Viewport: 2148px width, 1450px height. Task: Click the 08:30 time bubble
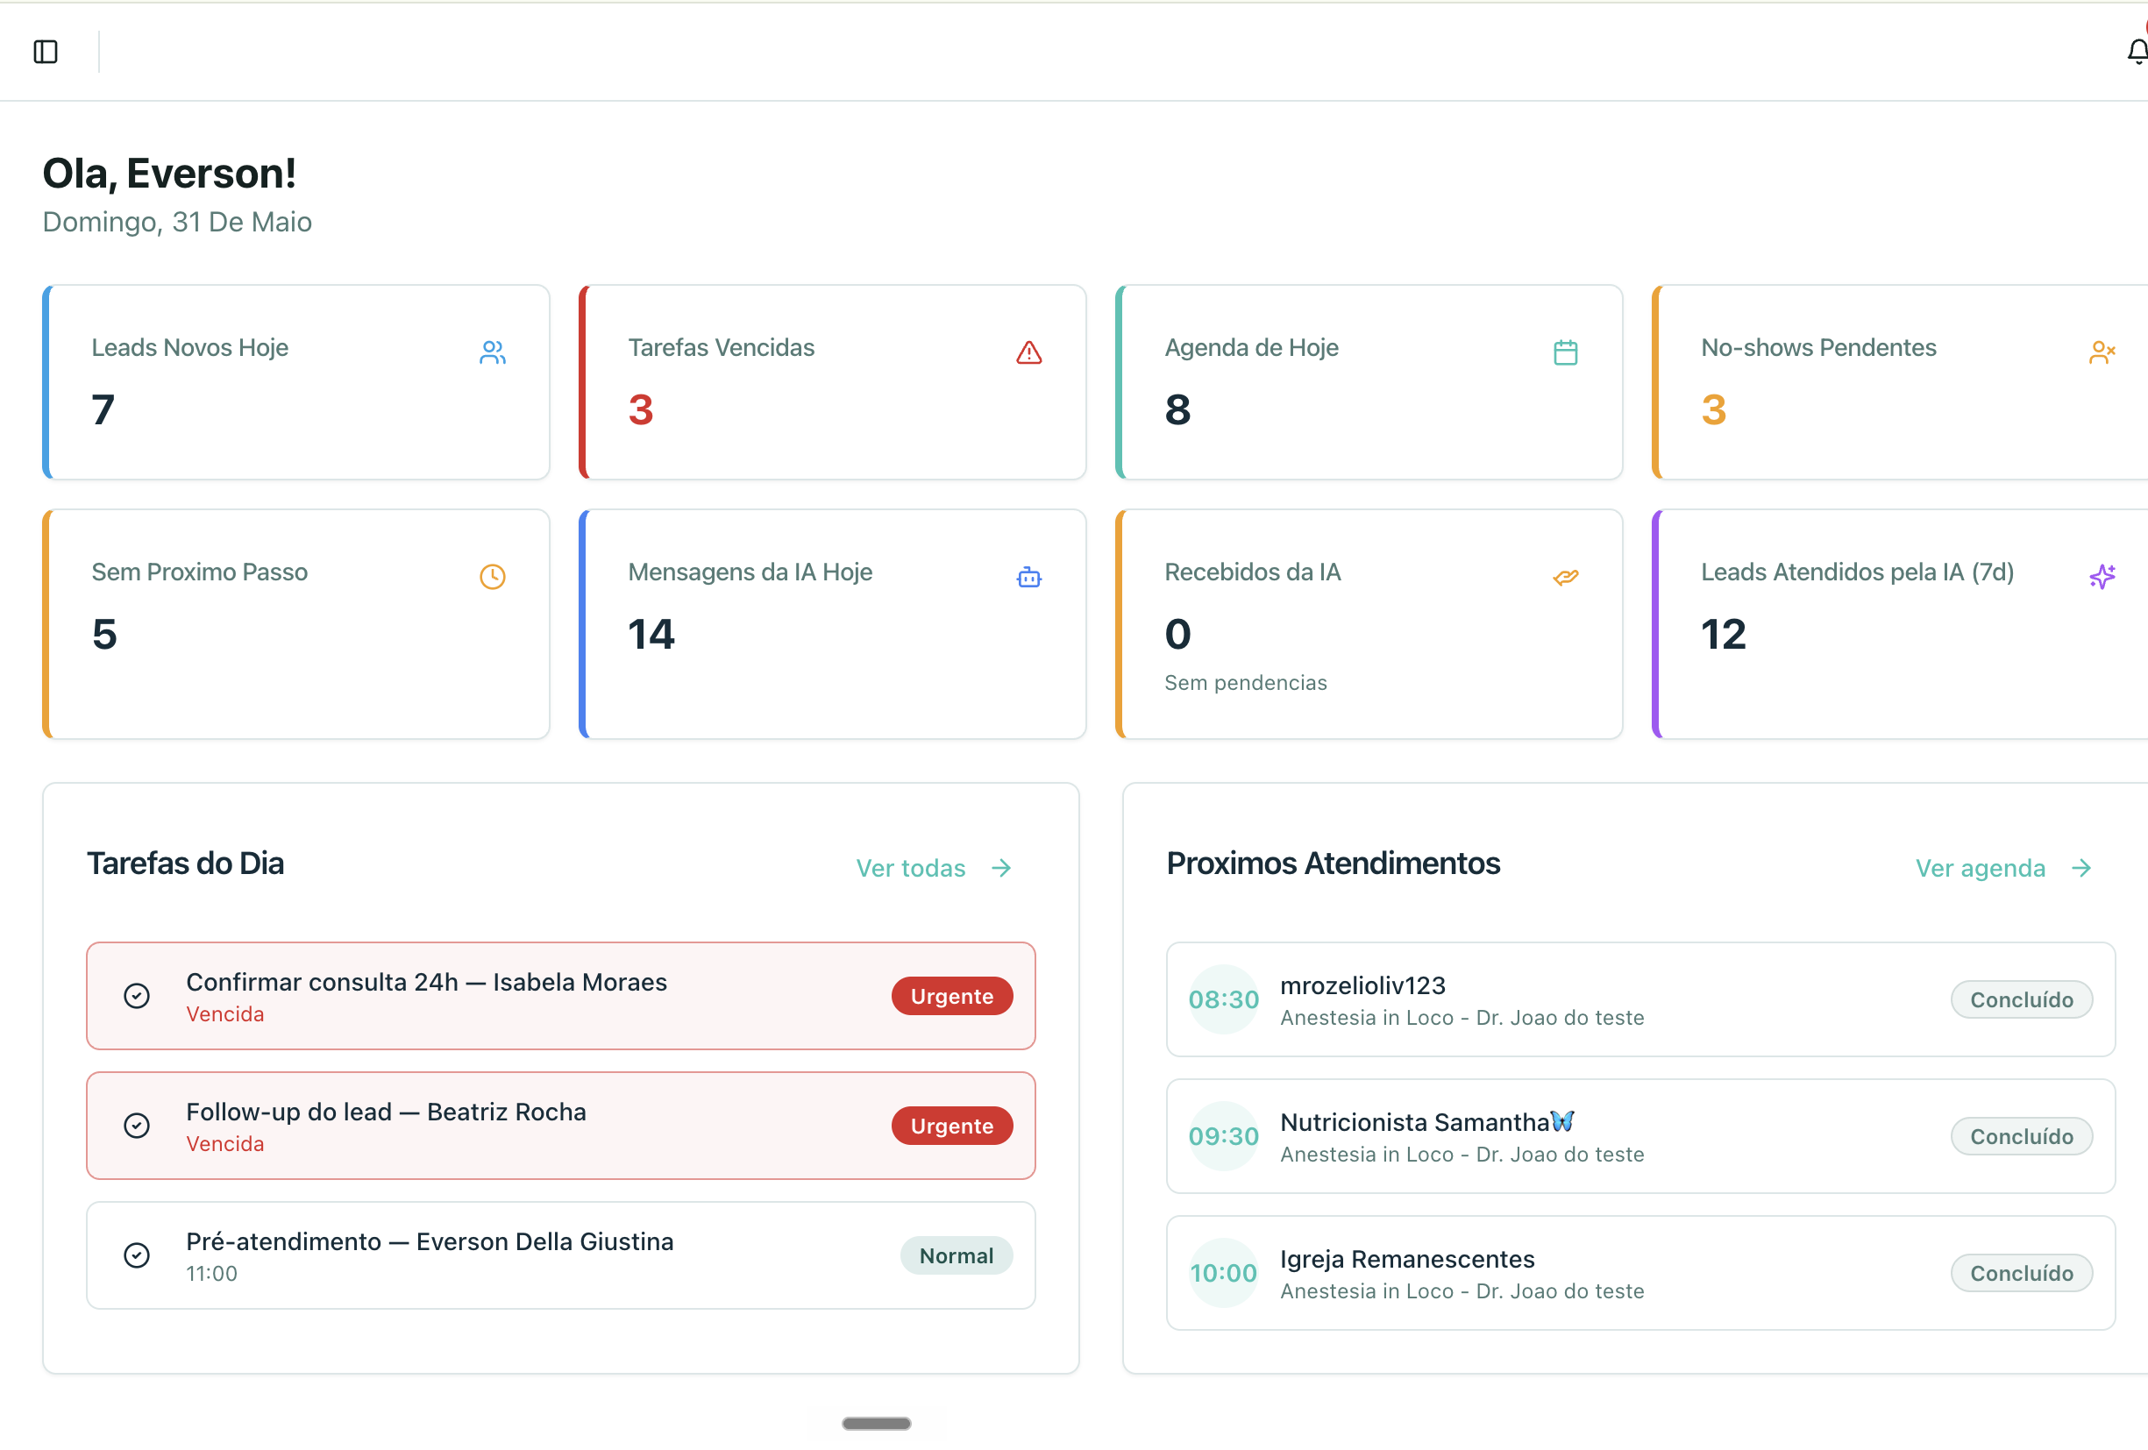(1223, 999)
